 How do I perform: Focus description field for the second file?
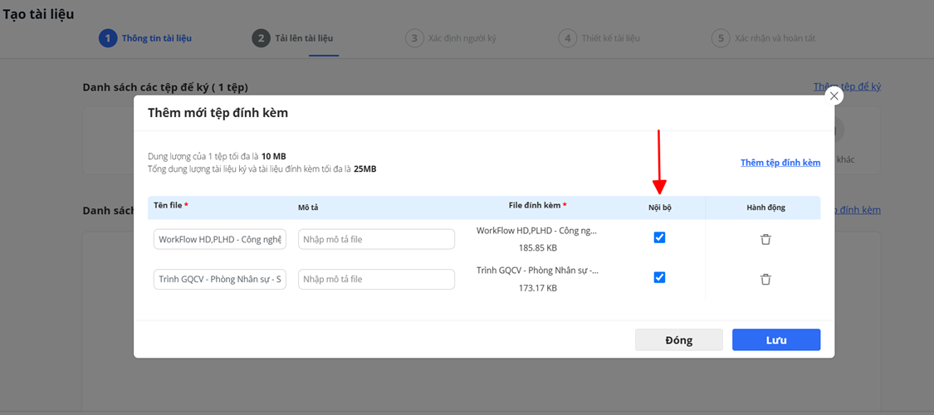click(x=376, y=279)
